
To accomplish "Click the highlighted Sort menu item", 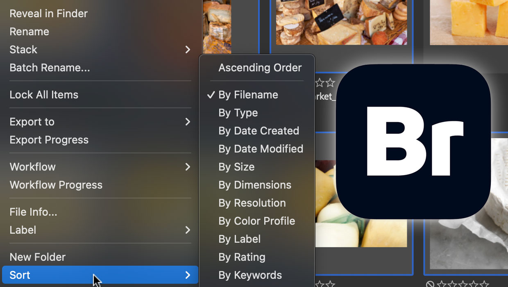I will pos(100,275).
